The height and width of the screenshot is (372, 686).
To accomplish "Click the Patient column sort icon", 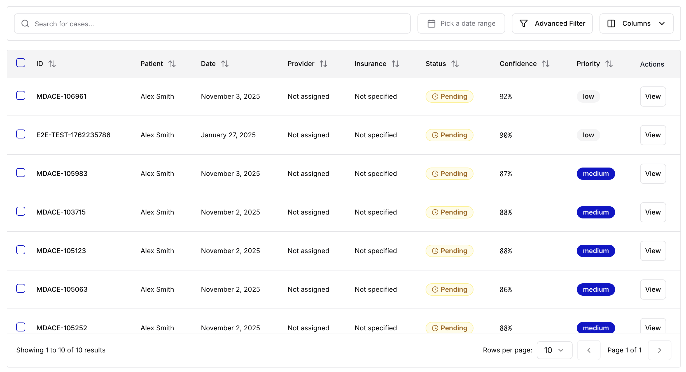I will (x=172, y=64).
